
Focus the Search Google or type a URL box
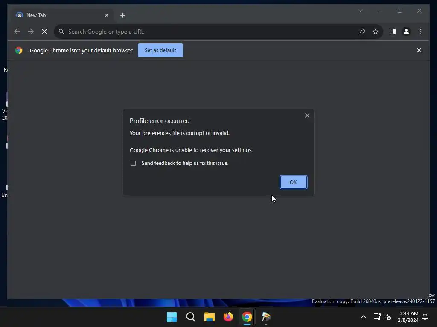click(x=207, y=32)
